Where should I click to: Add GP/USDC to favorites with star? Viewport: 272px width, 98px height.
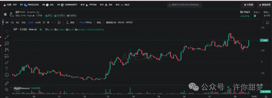5,14
